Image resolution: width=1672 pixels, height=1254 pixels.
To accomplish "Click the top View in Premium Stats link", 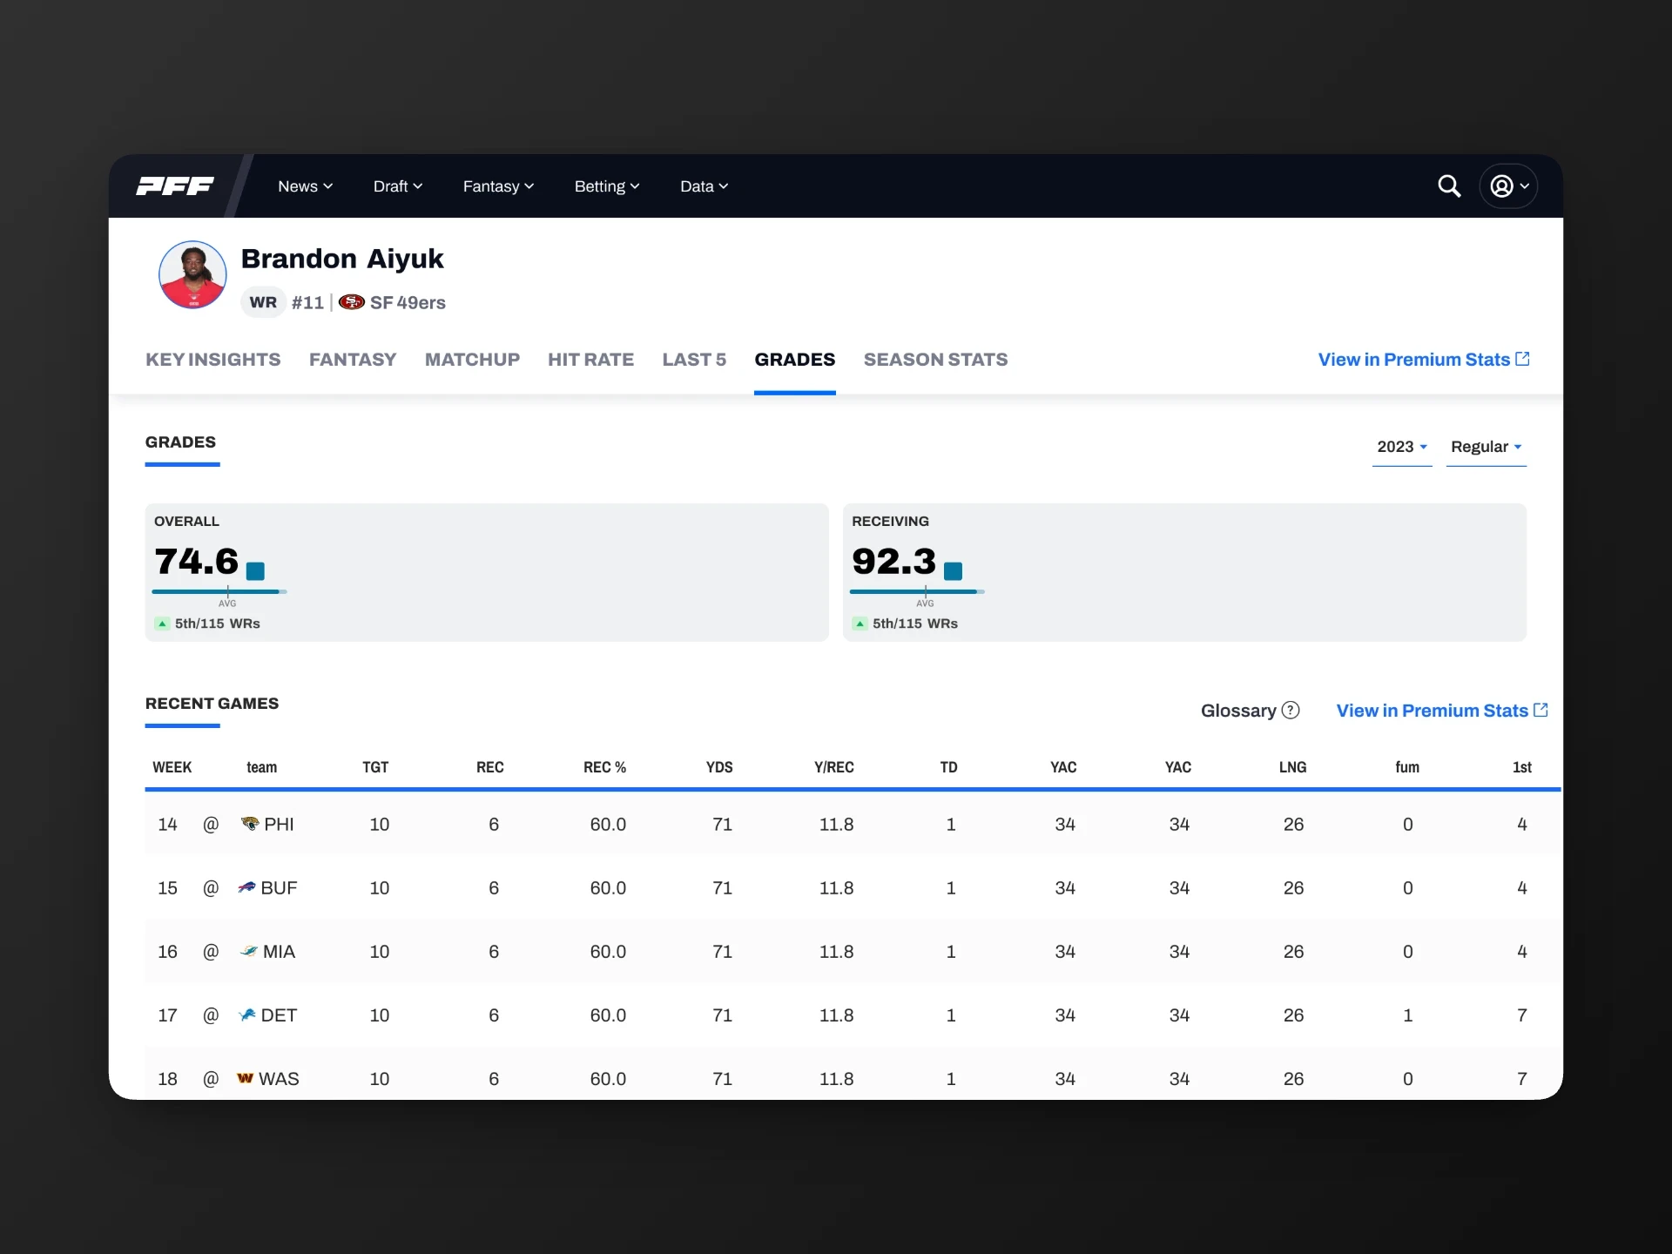I will 1423,360.
